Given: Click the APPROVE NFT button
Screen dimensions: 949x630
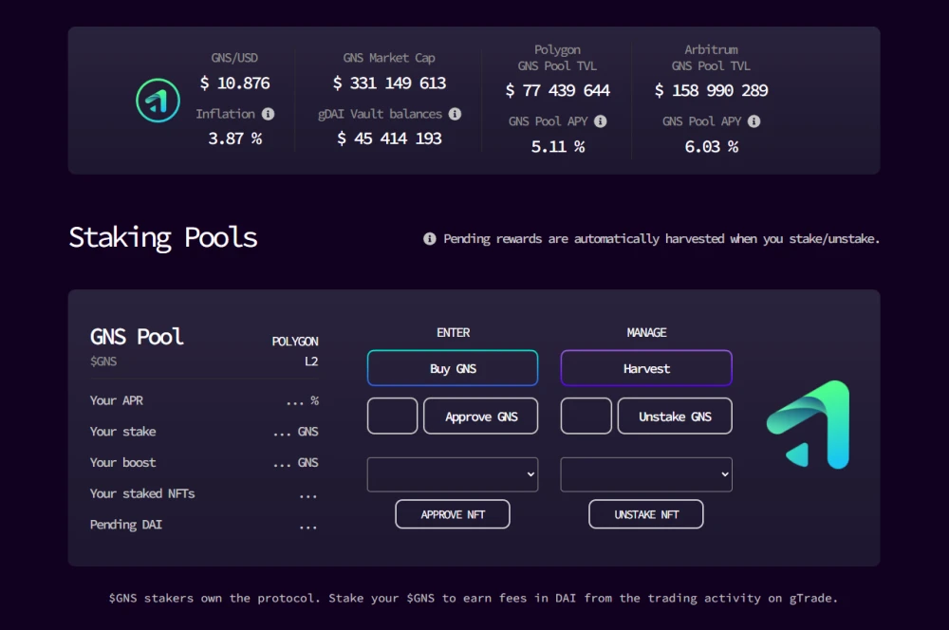Looking at the screenshot, I should point(453,514).
